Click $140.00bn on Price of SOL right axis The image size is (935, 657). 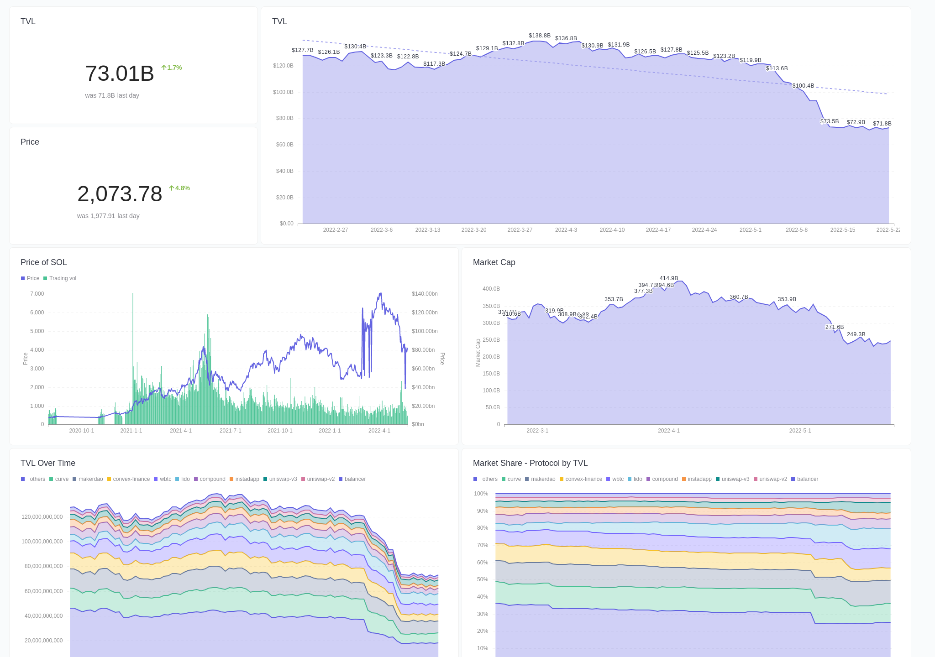coord(425,294)
